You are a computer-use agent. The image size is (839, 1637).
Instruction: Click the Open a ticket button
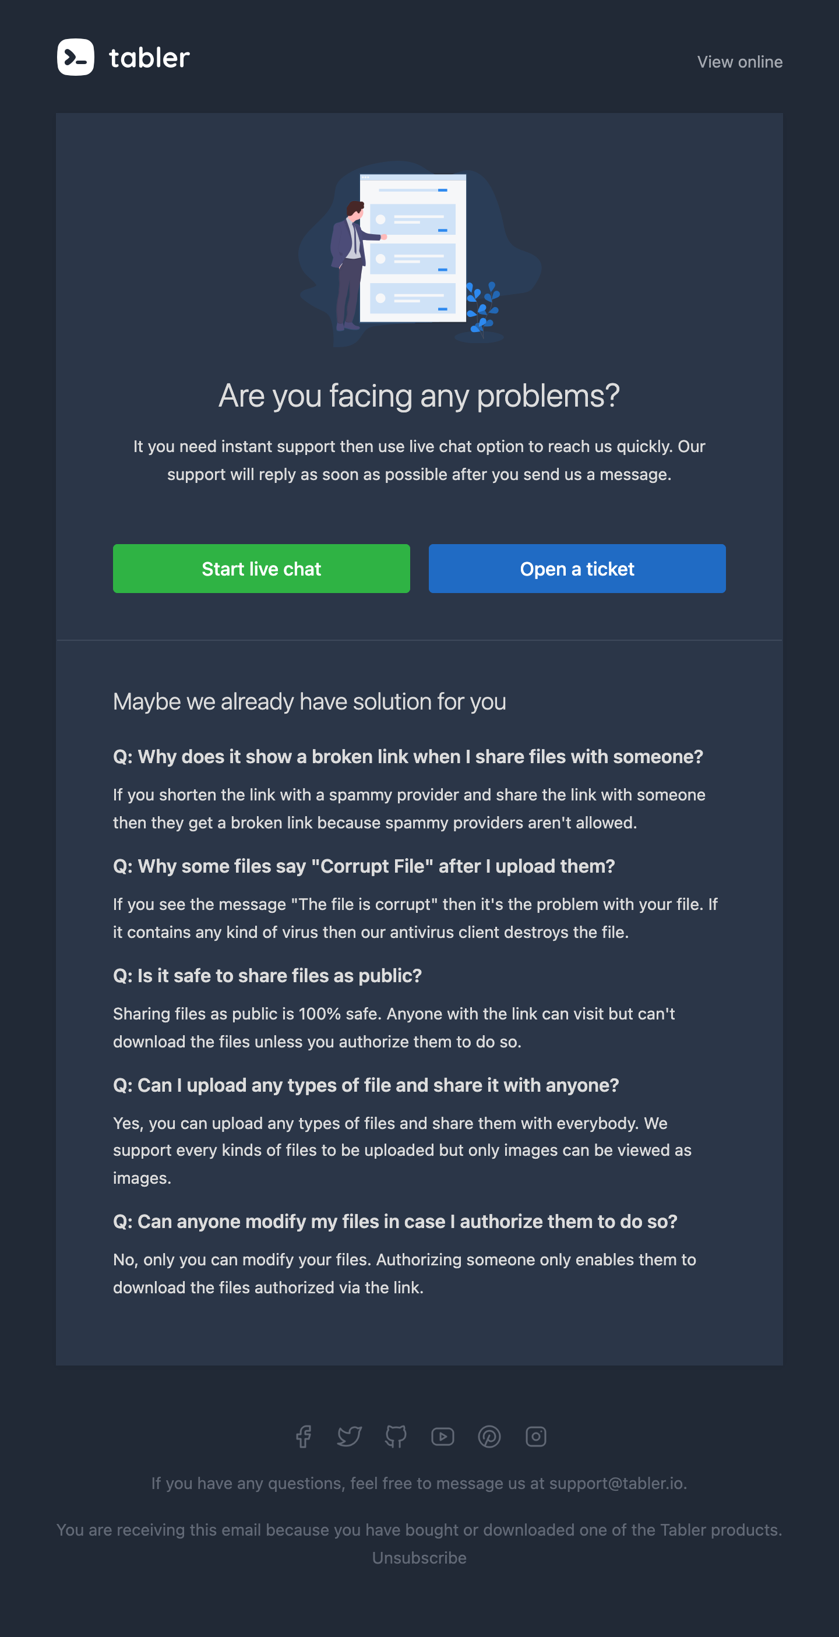coord(577,568)
